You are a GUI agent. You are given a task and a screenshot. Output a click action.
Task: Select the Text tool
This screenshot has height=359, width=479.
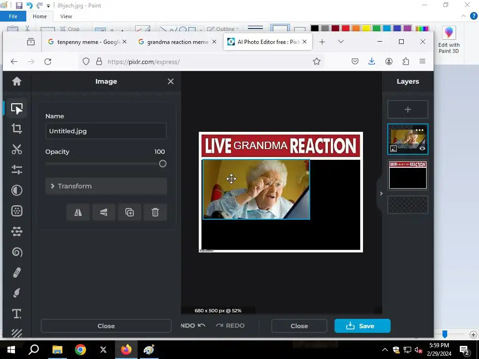17,314
